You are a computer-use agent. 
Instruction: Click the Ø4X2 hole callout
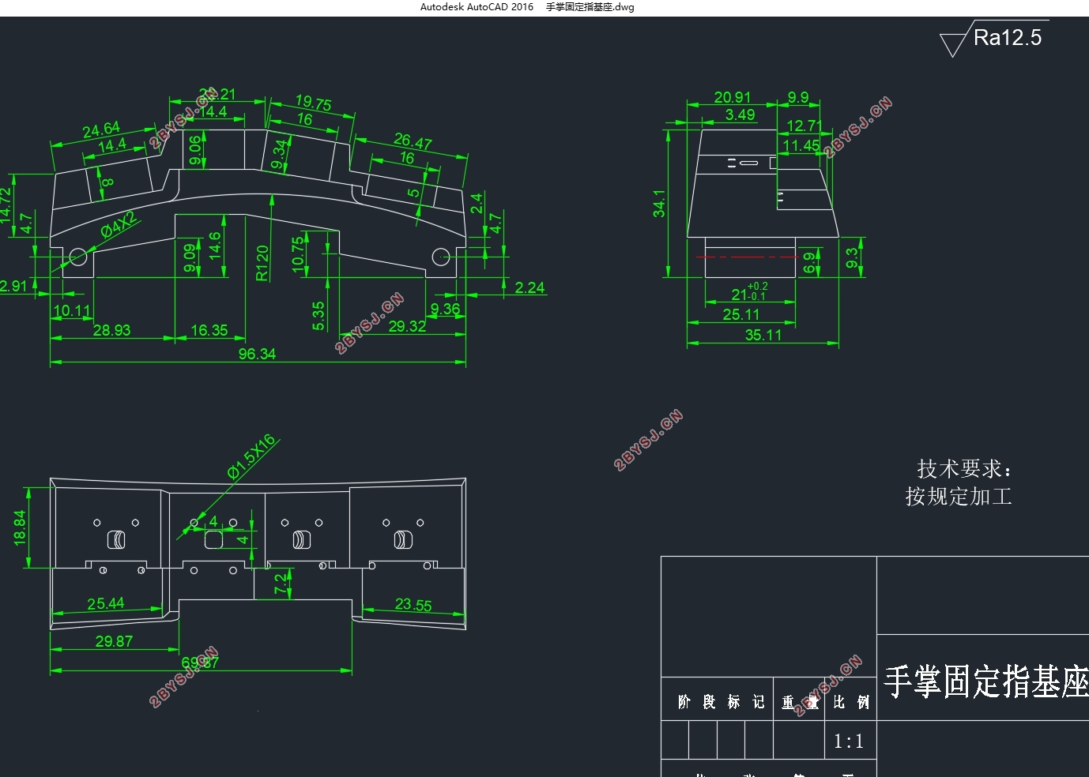[x=119, y=224]
